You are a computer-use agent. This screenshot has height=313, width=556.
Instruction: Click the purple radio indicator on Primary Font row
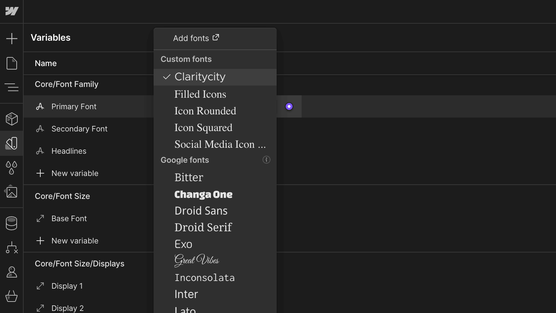point(289,106)
